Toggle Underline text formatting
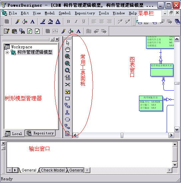The height and width of the screenshot is (183, 181). point(84,22)
